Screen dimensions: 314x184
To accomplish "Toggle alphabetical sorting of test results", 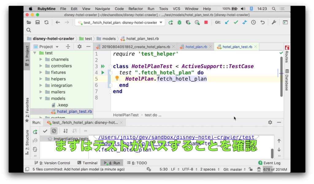I will (65, 131).
